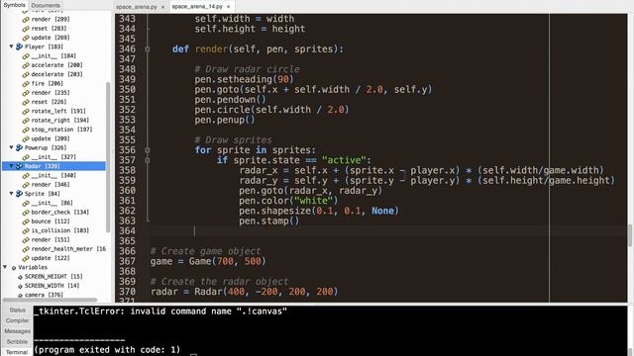
Task: Fold the render method at line 346
Action: coord(148,48)
